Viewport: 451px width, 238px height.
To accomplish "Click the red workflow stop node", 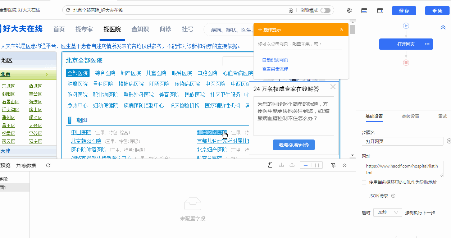I will [406, 63].
